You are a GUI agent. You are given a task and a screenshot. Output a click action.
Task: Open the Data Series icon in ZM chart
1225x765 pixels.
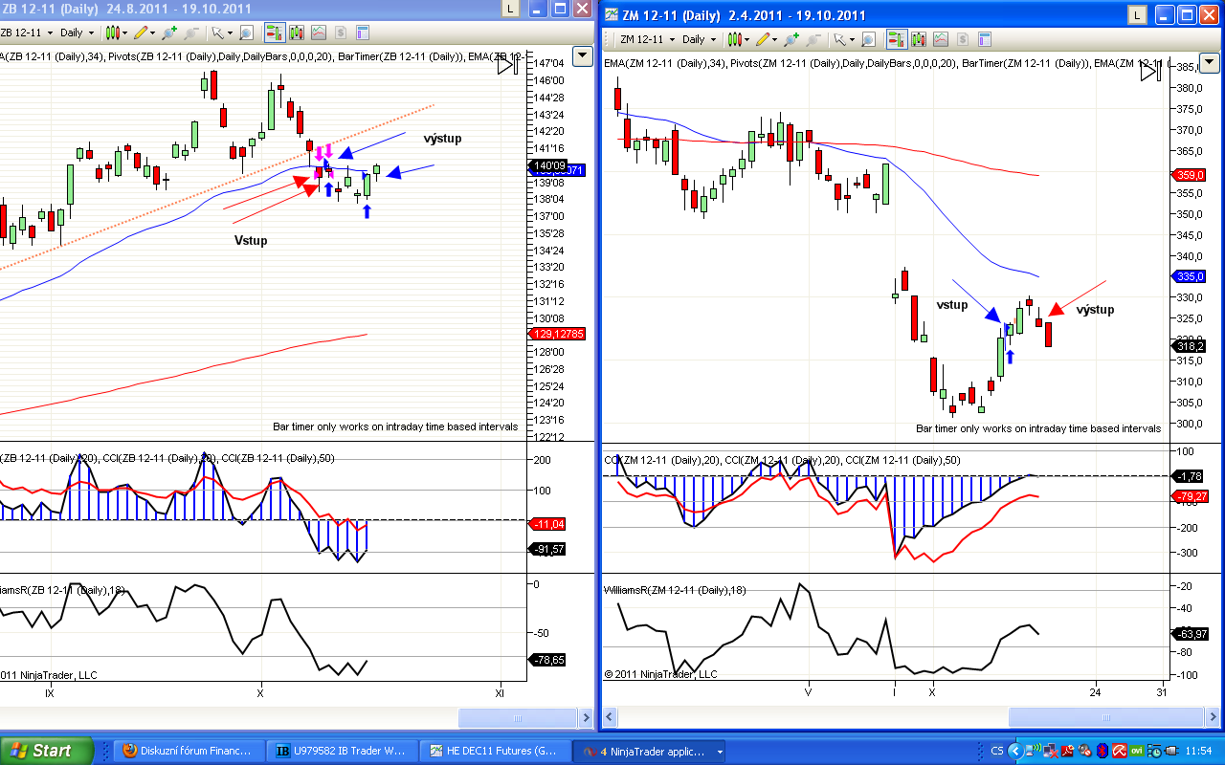(920, 39)
